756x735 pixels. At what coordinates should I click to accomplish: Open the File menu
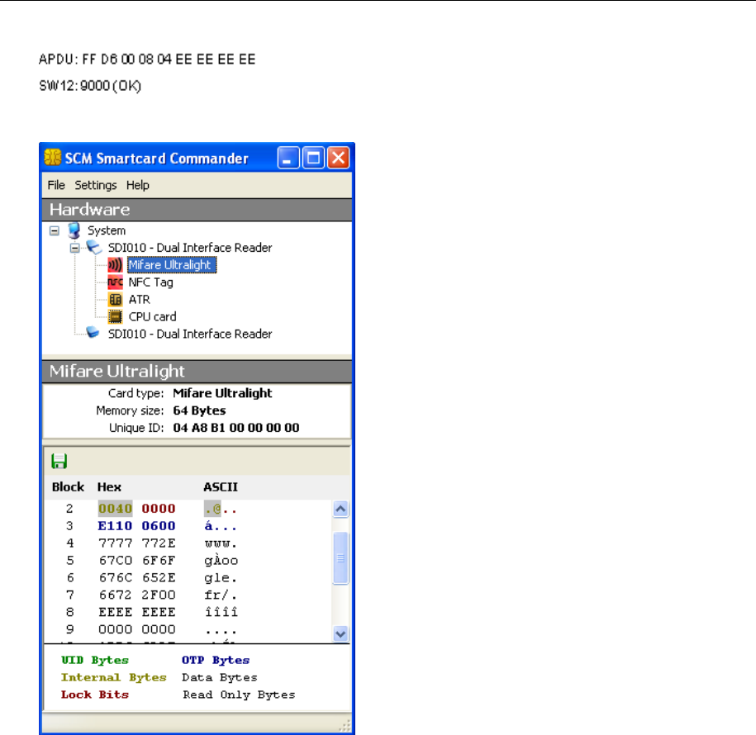pyautogui.click(x=56, y=185)
